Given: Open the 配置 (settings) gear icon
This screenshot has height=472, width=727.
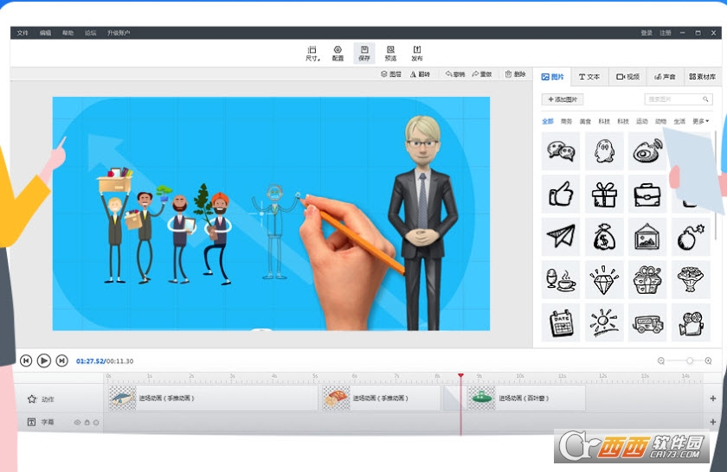Looking at the screenshot, I should tap(338, 53).
